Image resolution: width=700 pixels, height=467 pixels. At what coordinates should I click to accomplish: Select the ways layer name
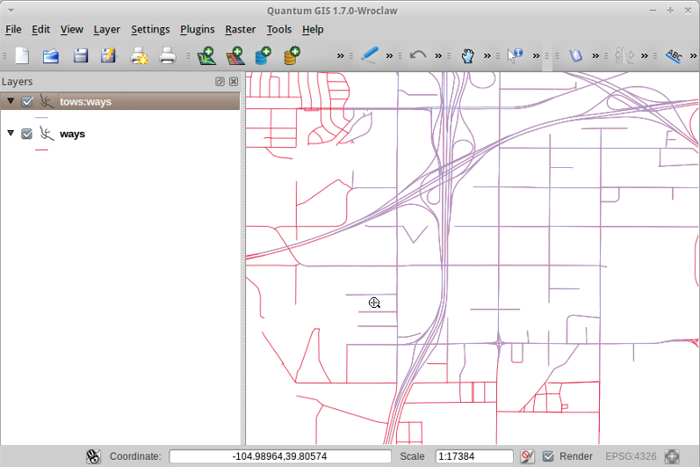(72, 134)
